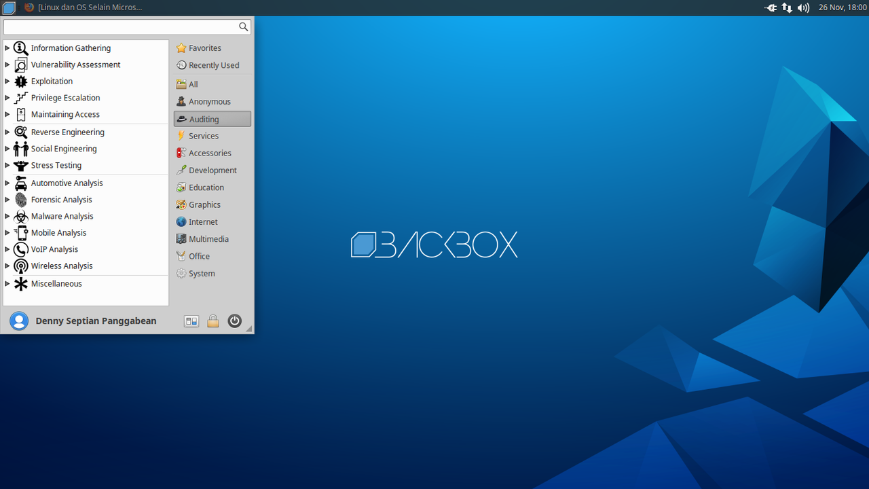Click the Miscellaneous asterisk icon
The height and width of the screenshot is (489, 869).
coord(21,284)
